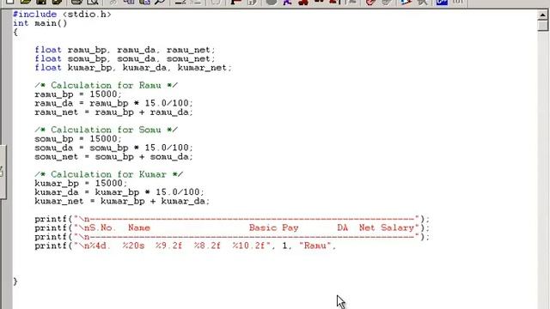Viewport: 550px width, 309px height.
Task: Click the 'kumar_bp = 15000;' line
Action: (x=81, y=183)
